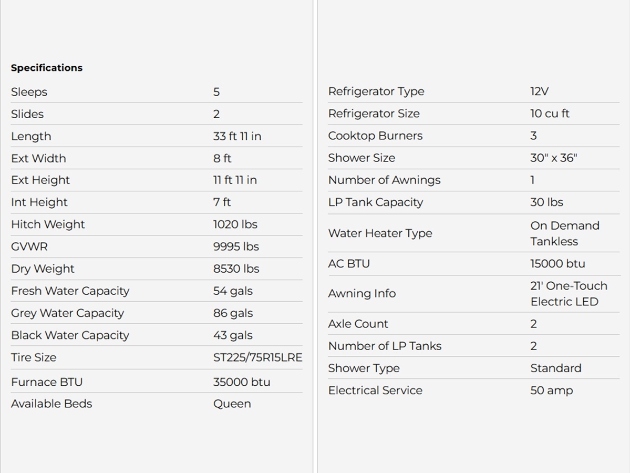Click the Furnace BTU label
Image resolution: width=630 pixels, height=473 pixels.
point(47,382)
